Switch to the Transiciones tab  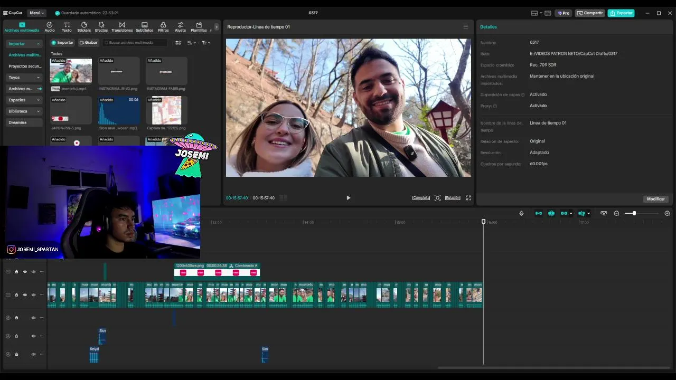[x=122, y=27]
